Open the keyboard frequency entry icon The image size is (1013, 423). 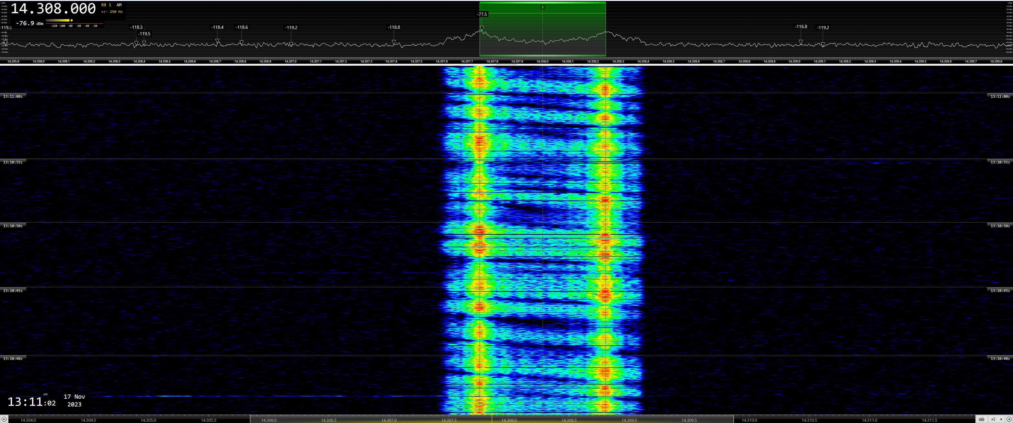click(982, 419)
